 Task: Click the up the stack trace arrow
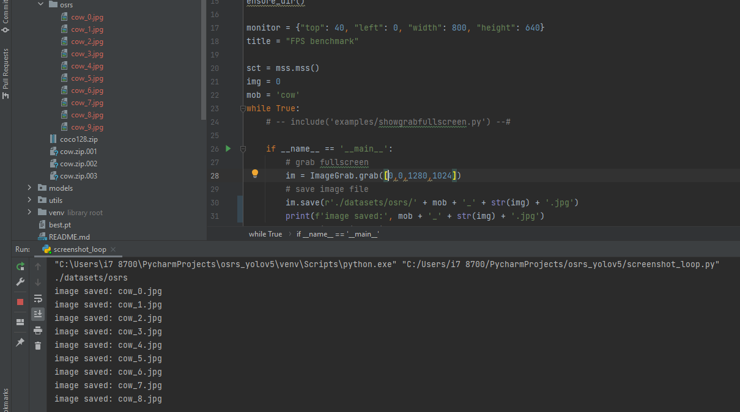[38, 267]
